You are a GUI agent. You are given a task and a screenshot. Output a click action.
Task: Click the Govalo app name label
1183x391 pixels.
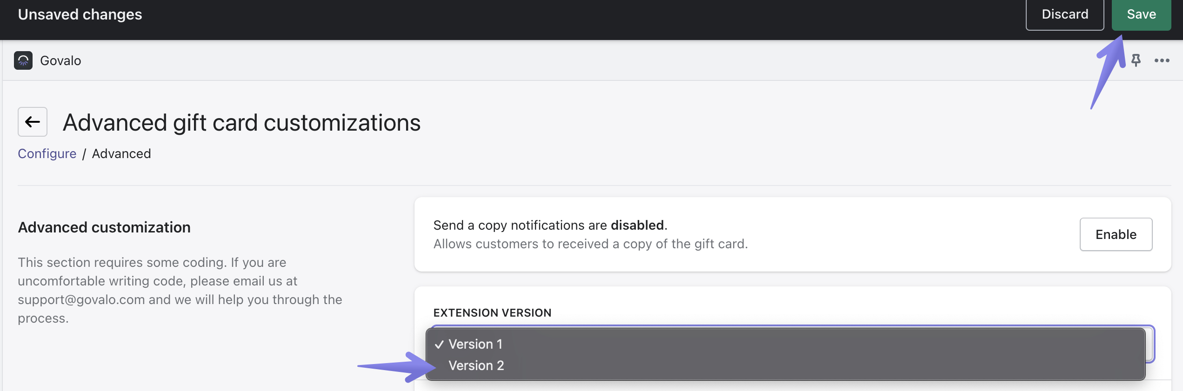[60, 60]
